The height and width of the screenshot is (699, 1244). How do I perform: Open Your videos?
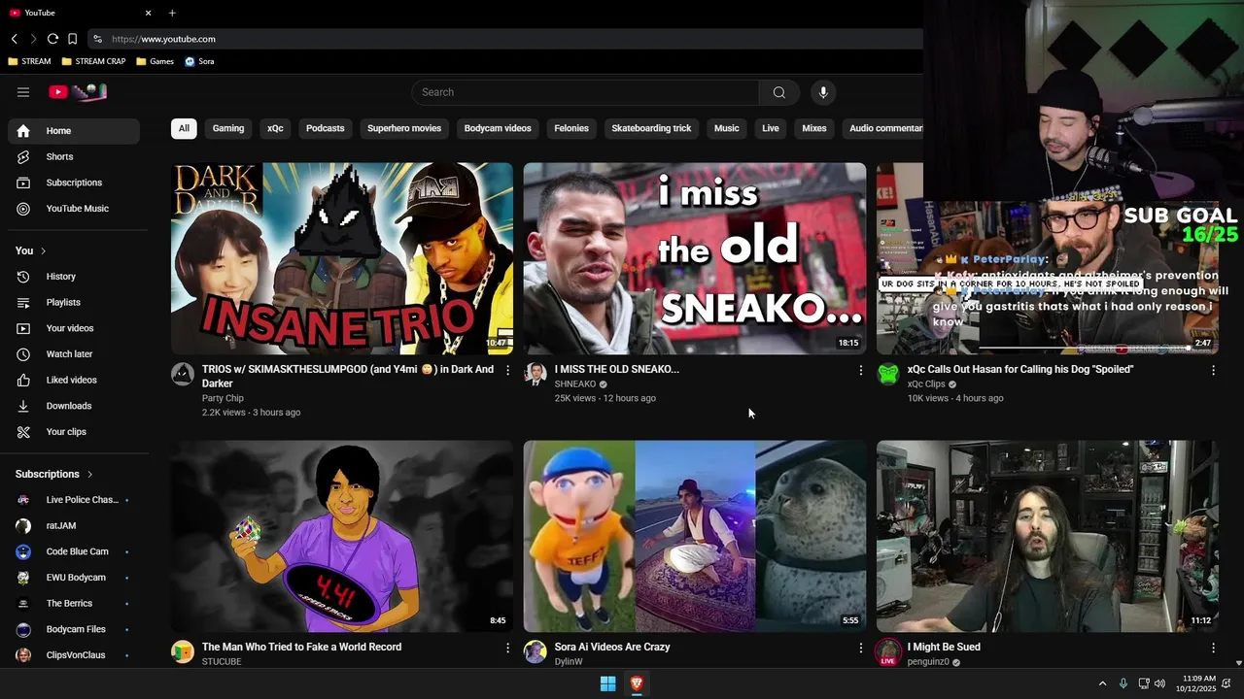coord(74,328)
